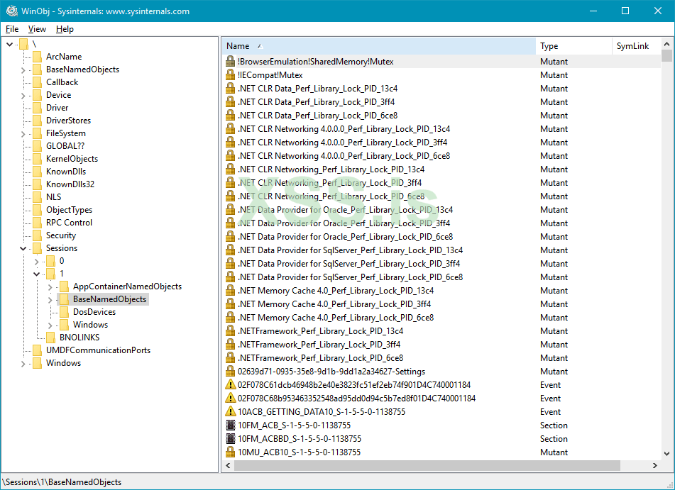Click lock icon of !BrowserEmulation!SharedMemory!Mutex

230,62
